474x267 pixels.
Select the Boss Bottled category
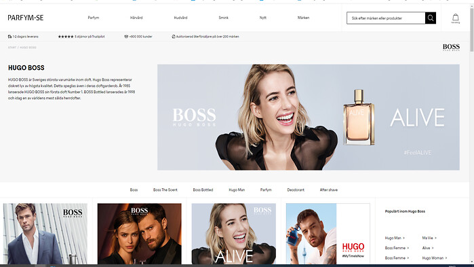click(203, 190)
